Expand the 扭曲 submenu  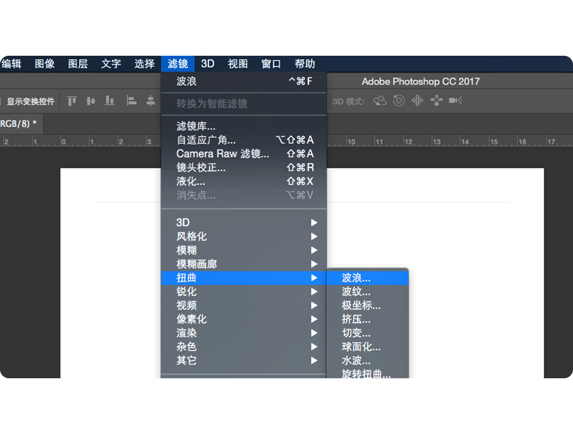(244, 278)
